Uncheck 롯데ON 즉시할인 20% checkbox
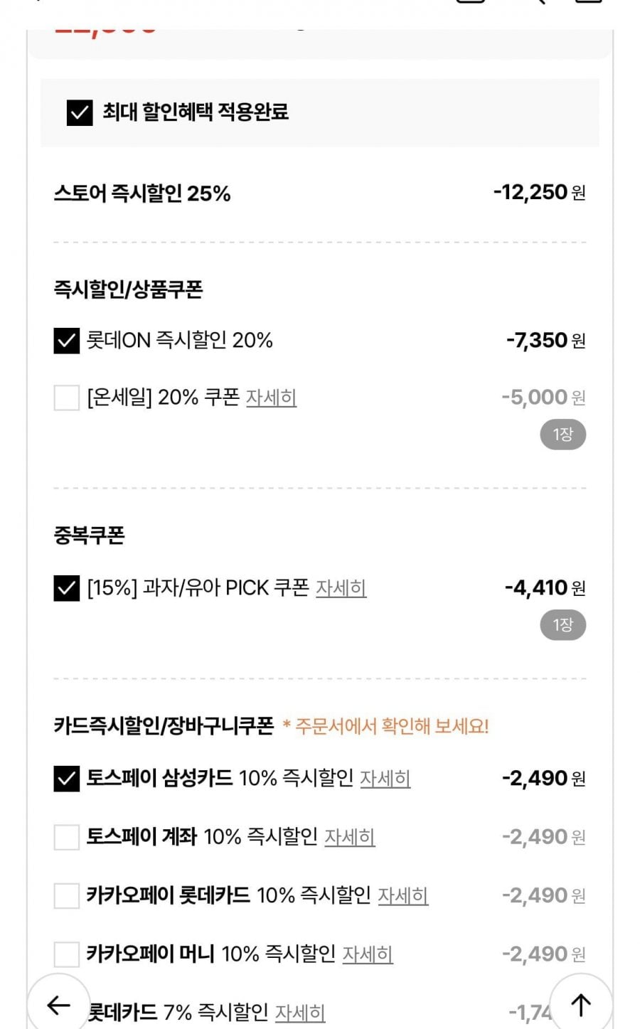 (67, 341)
